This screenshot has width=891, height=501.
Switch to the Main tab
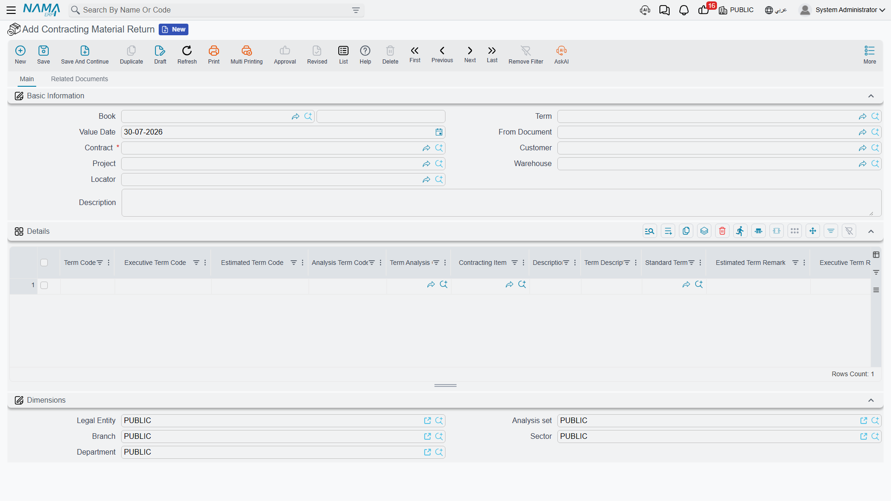(27, 79)
